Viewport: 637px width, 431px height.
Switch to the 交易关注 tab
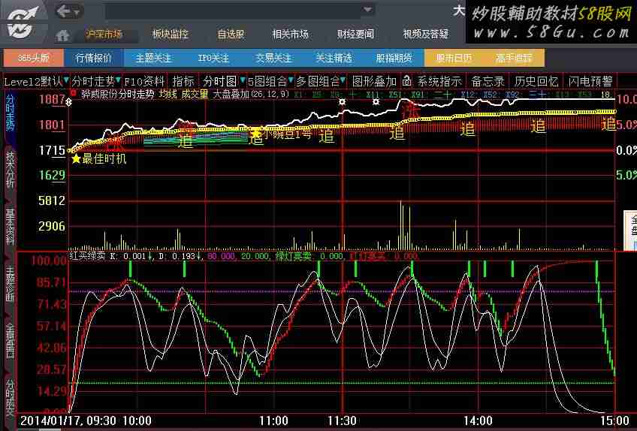click(x=273, y=58)
